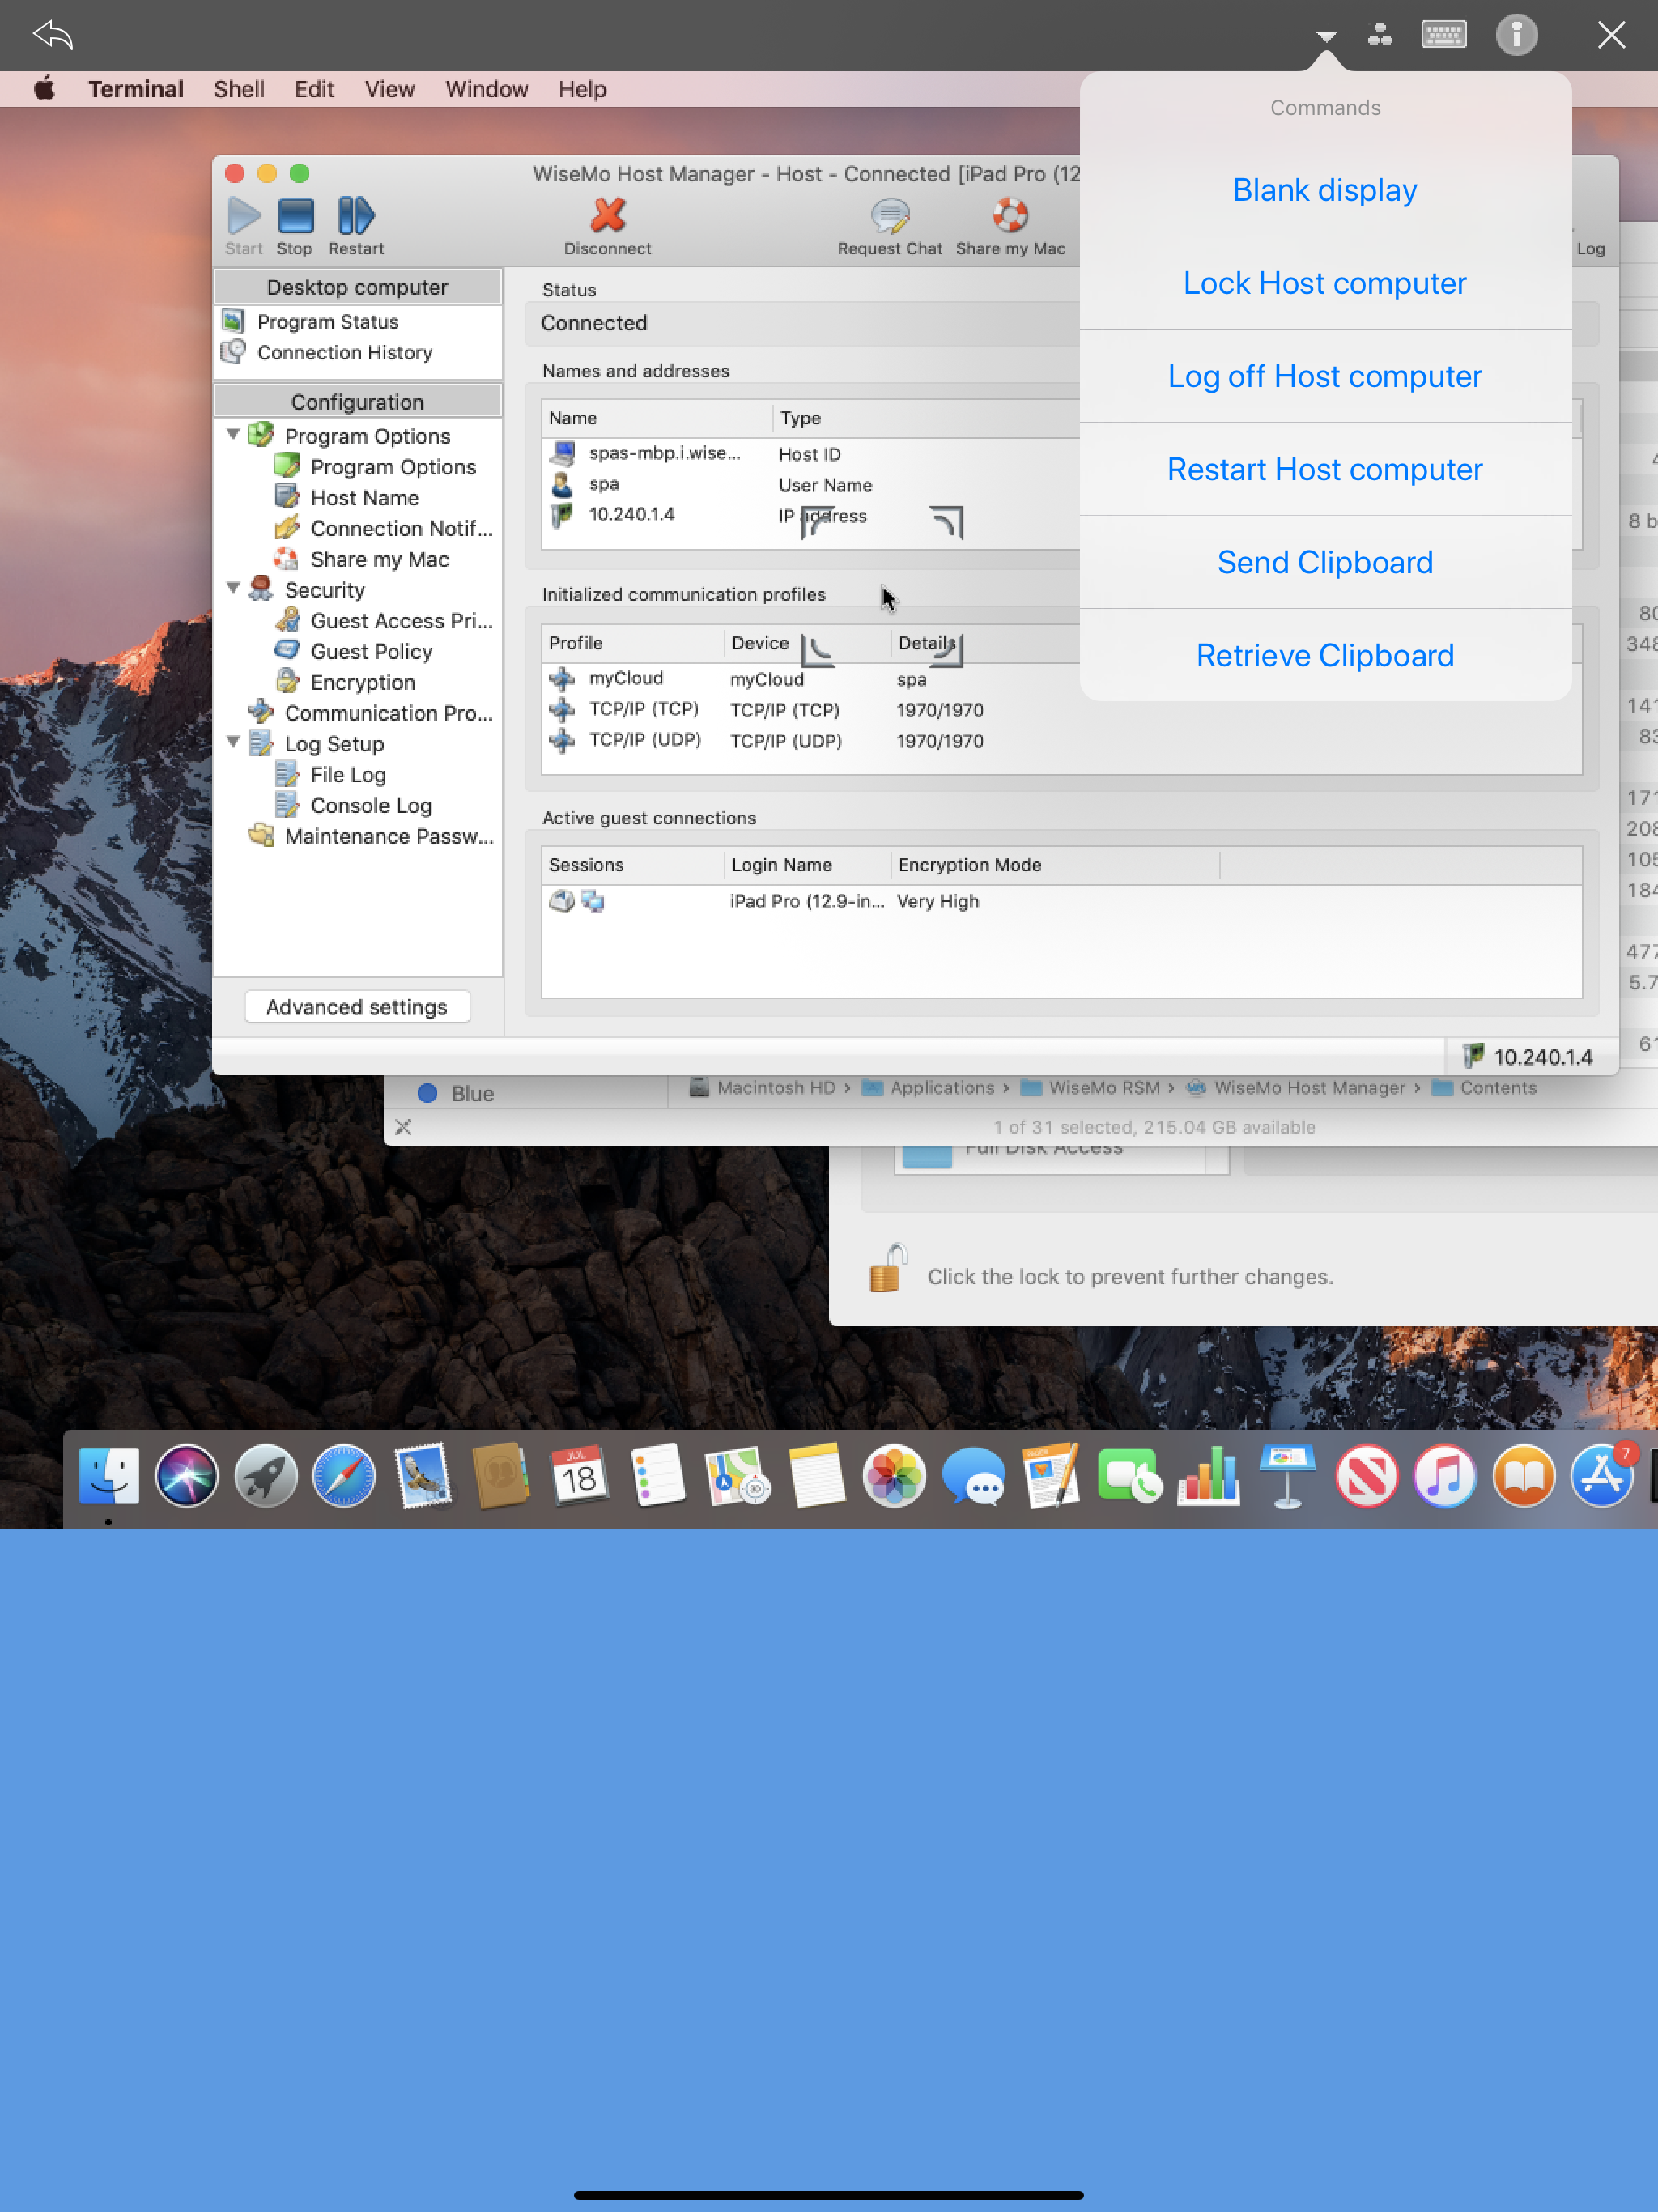Collapse the Security tree node
Viewport: 1658px width, 2212px height.
233,589
